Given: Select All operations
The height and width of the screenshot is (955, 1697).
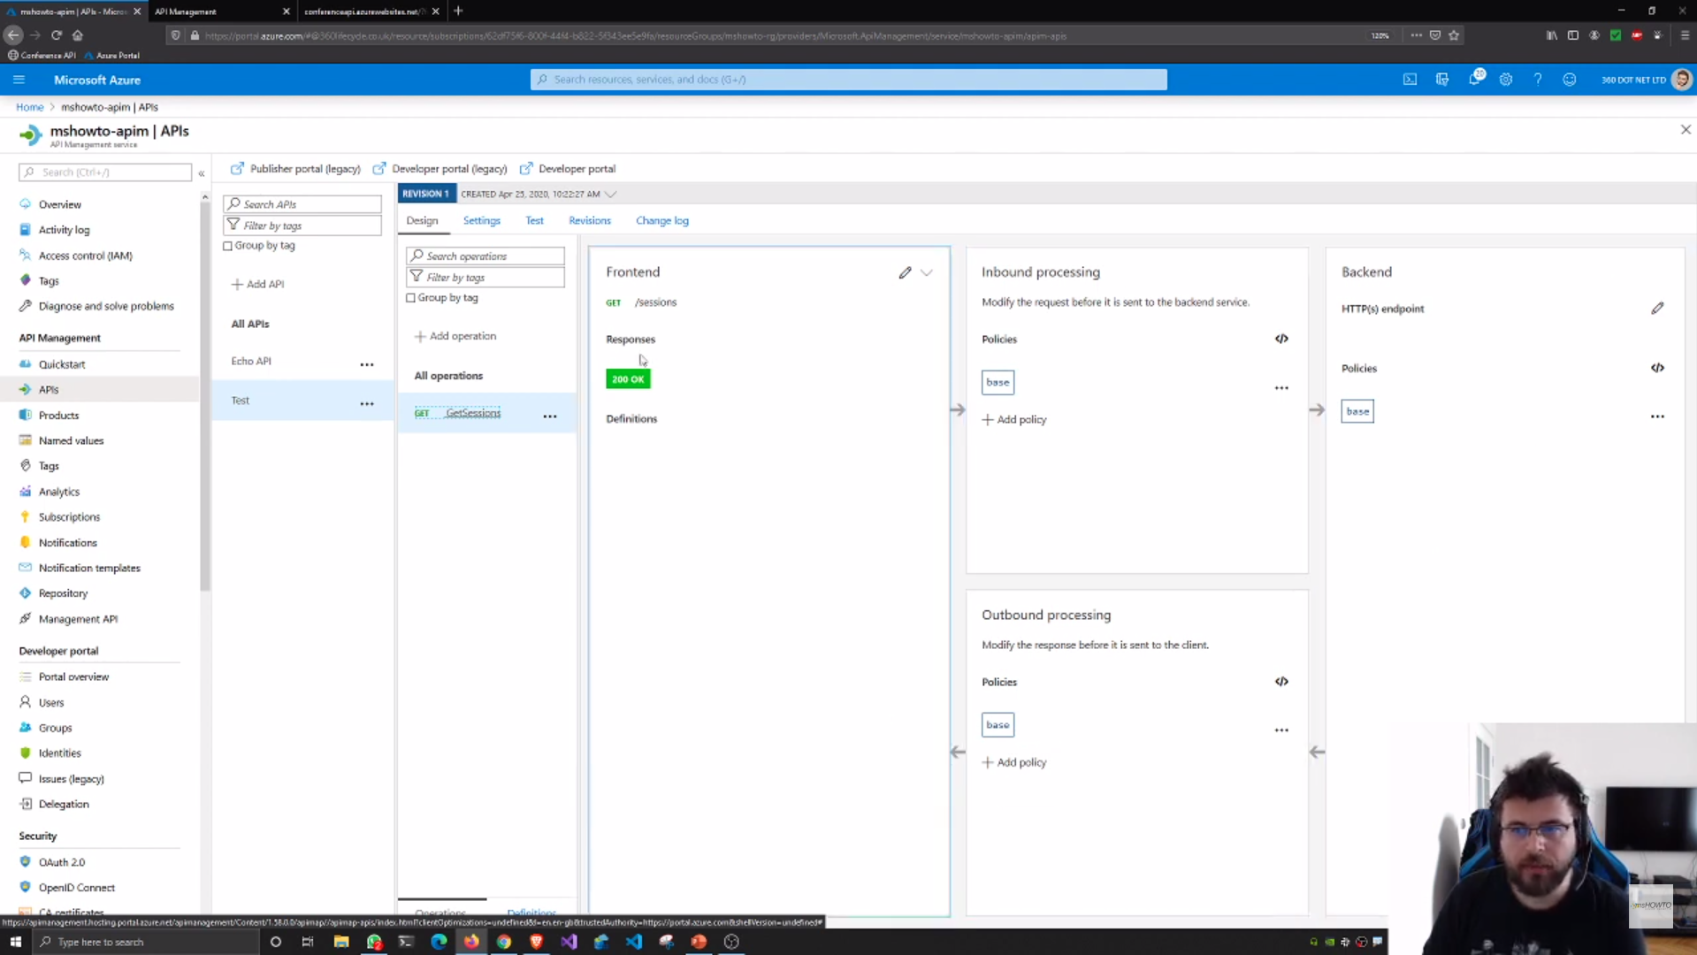Looking at the screenshot, I should coord(448,377).
